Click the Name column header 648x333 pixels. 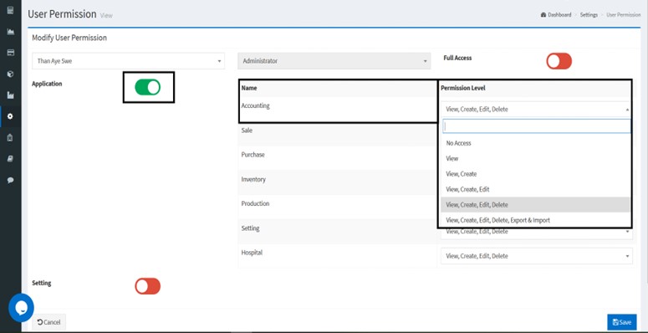click(x=249, y=88)
